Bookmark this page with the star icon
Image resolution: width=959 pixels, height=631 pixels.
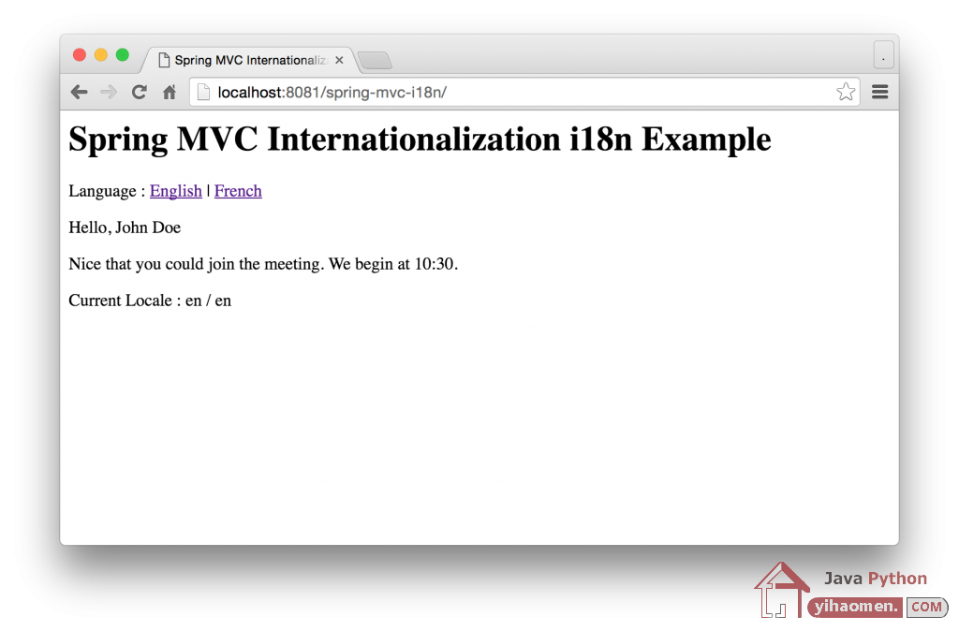(846, 92)
